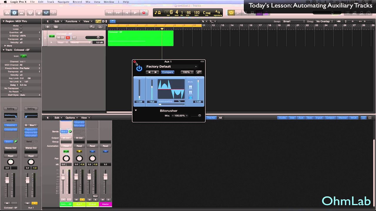376x211 pixels.
Task: Toggle the Smart Controls knob button
Action: [39, 13]
